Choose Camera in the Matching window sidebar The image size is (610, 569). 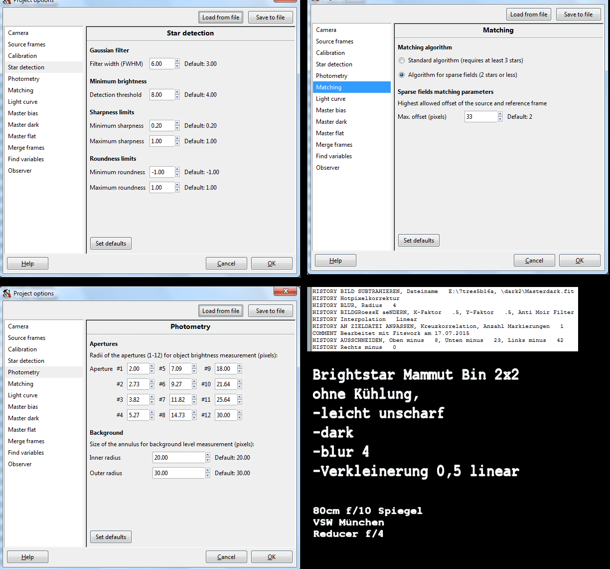[x=326, y=30]
